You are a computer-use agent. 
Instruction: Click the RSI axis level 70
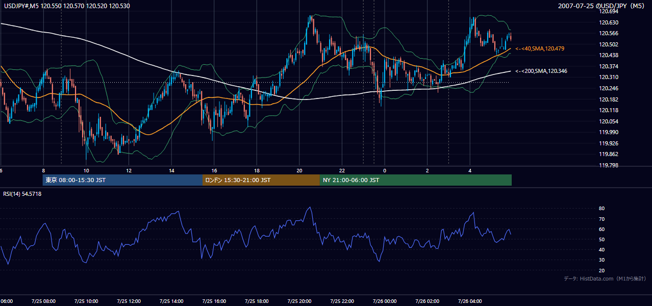coord(602,219)
